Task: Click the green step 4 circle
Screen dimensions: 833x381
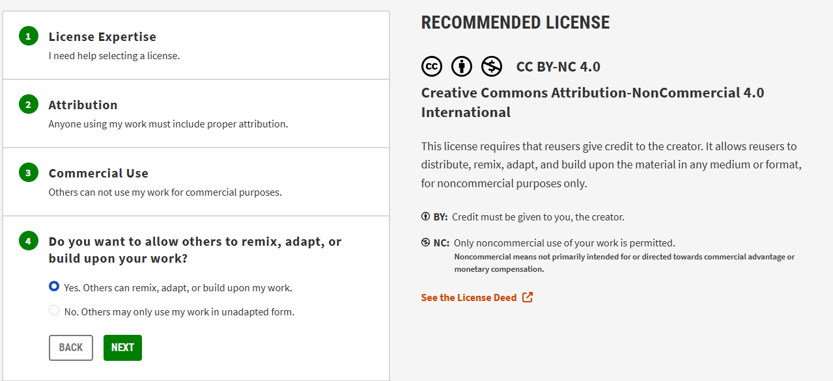Action: (28, 241)
